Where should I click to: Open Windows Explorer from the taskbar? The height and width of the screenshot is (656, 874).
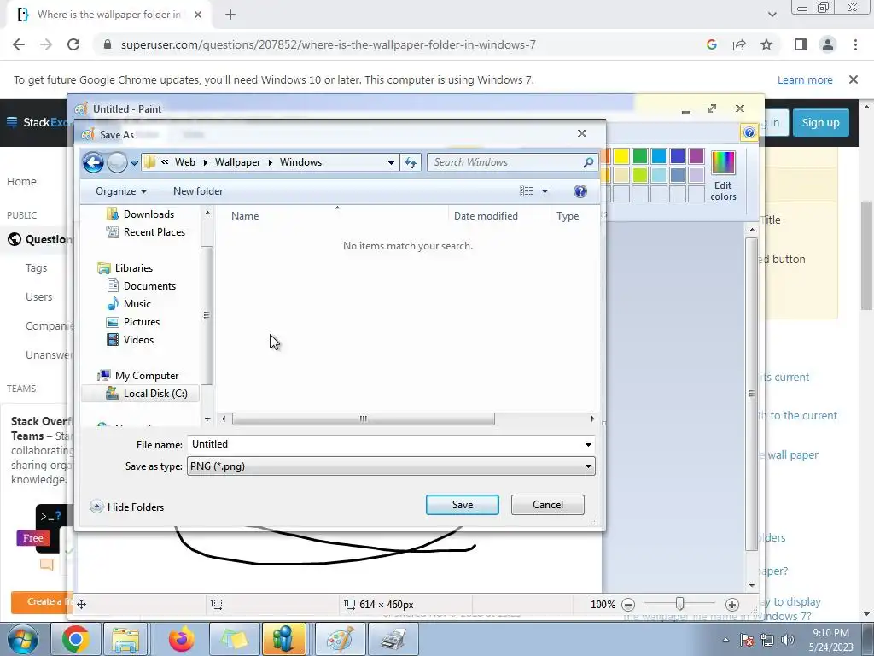click(x=126, y=639)
